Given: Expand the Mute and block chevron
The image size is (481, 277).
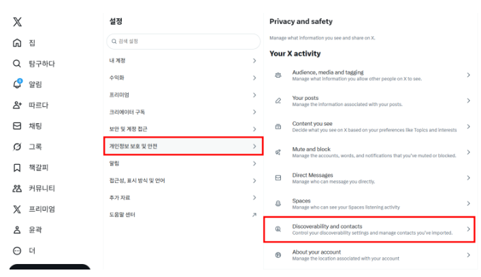Looking at the screenshot, I should click(x=468, y=152).
